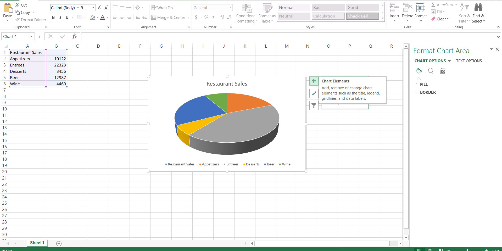Collapse the ribbon with the chevron
The height and width of the screenshot is (251, 502).
pos(498,27)
